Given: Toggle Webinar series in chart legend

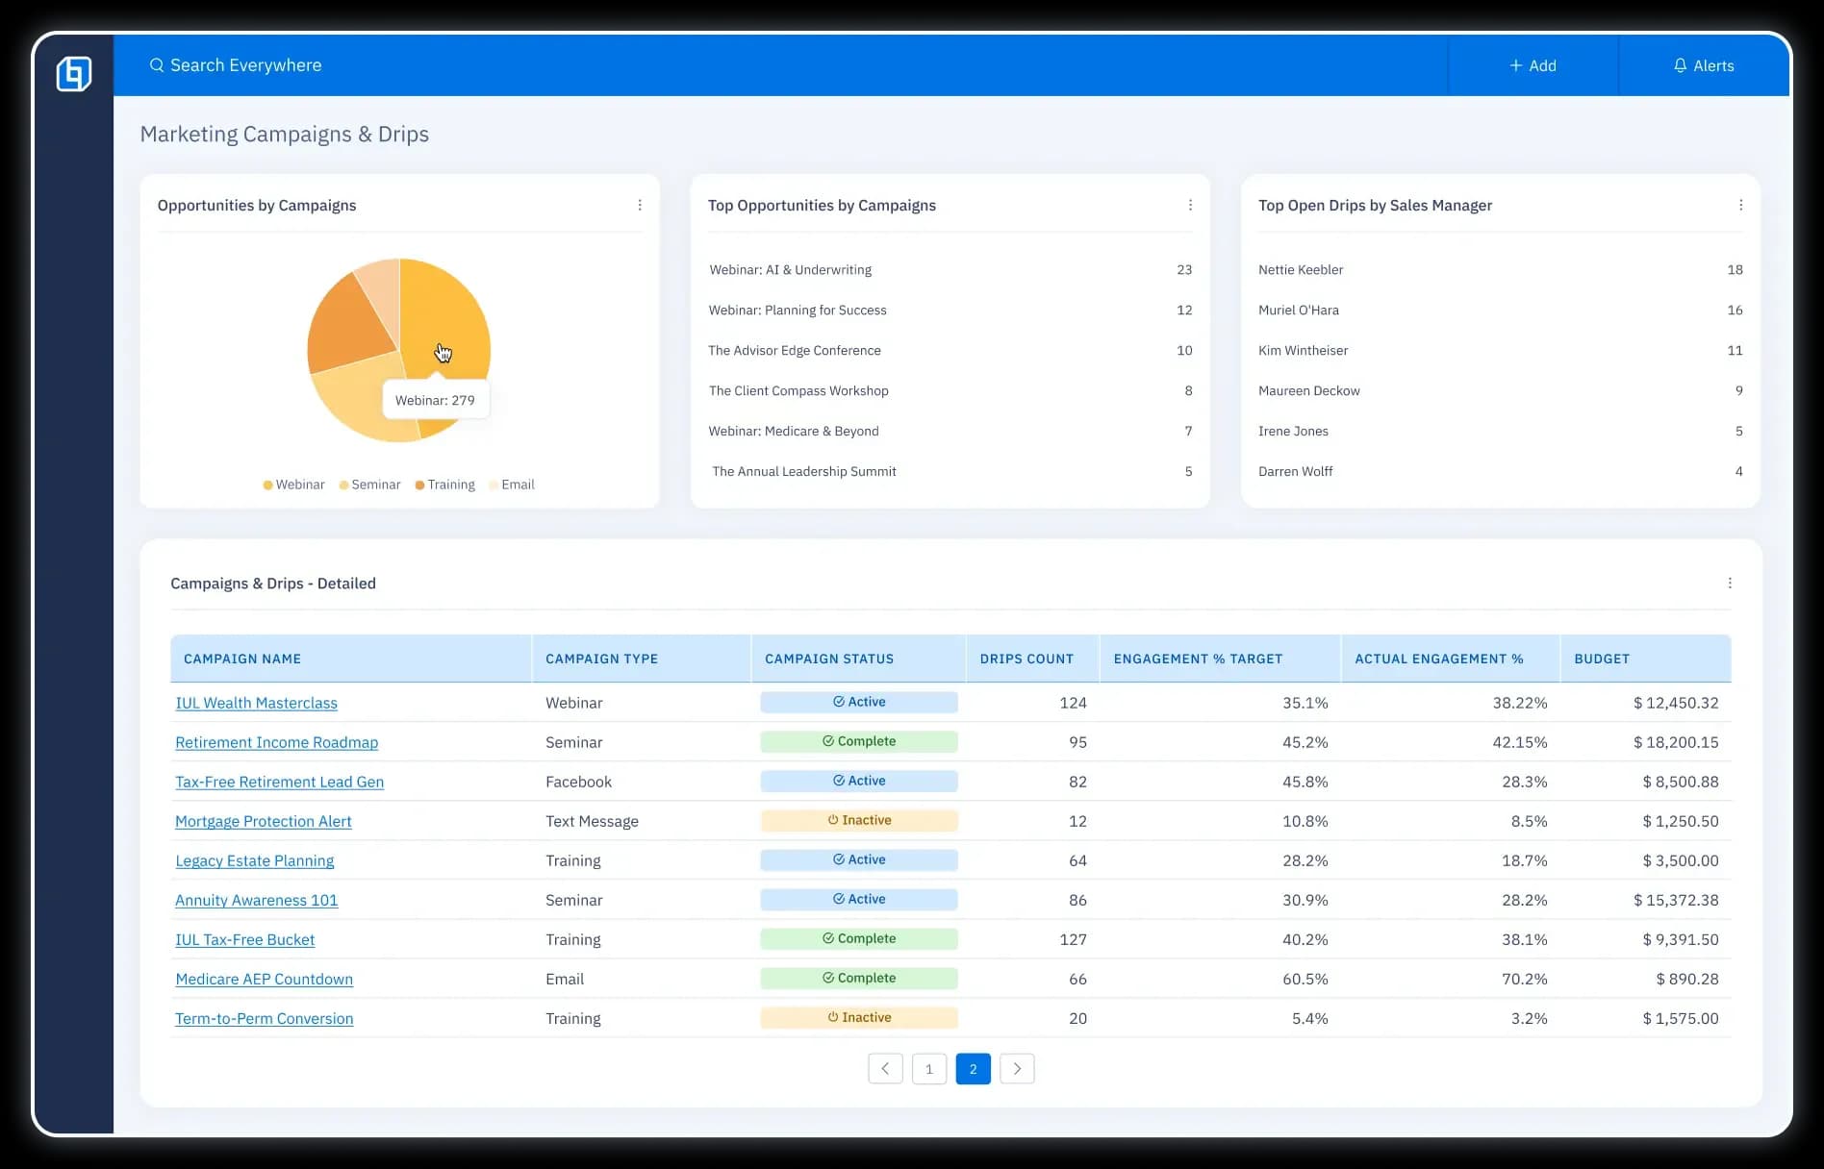Looking at the screenshot, I should coord(293,485).
